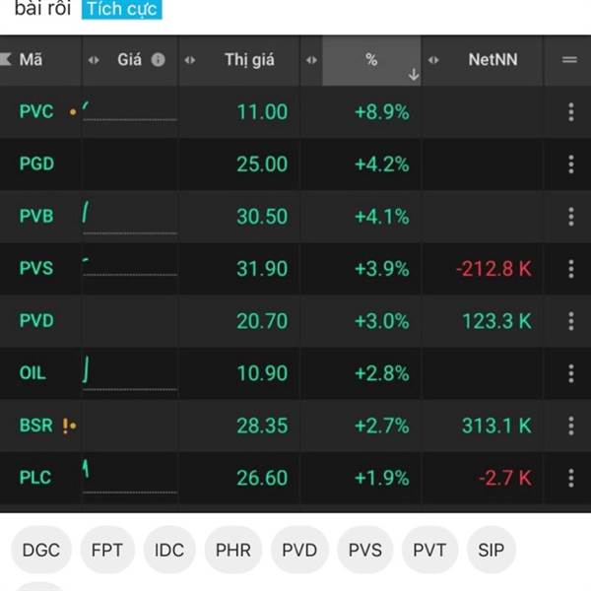Click the Tích cực sentiment tag
591x591 pixels.
click(120, 10)
